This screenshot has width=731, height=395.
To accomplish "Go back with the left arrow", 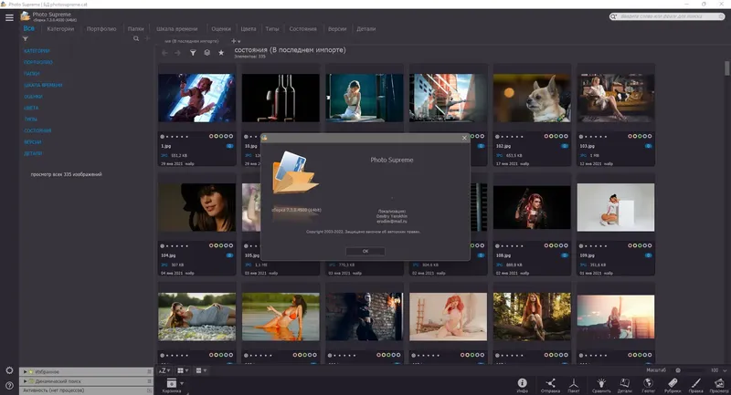I will click(164, 53).
